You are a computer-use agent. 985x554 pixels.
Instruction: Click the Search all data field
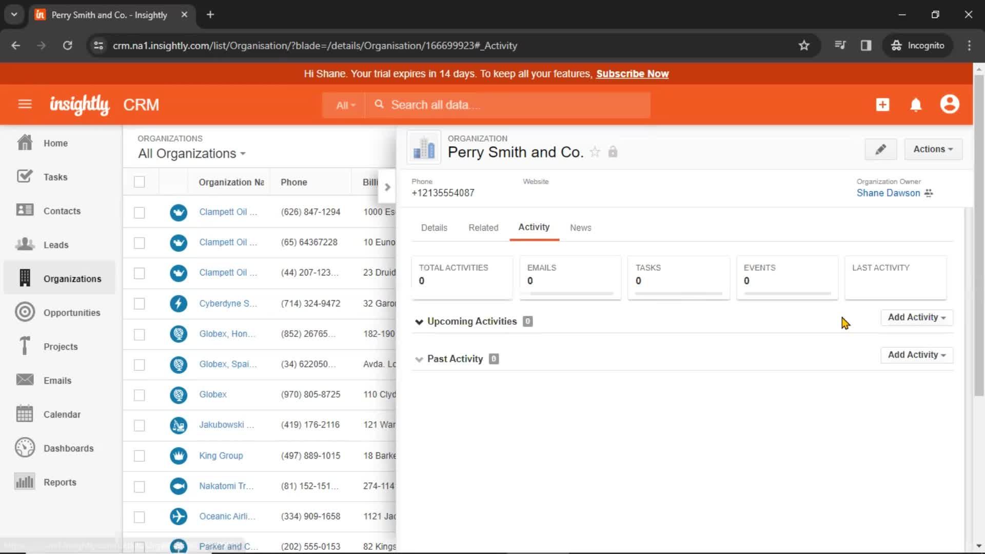tap(508, 105)
